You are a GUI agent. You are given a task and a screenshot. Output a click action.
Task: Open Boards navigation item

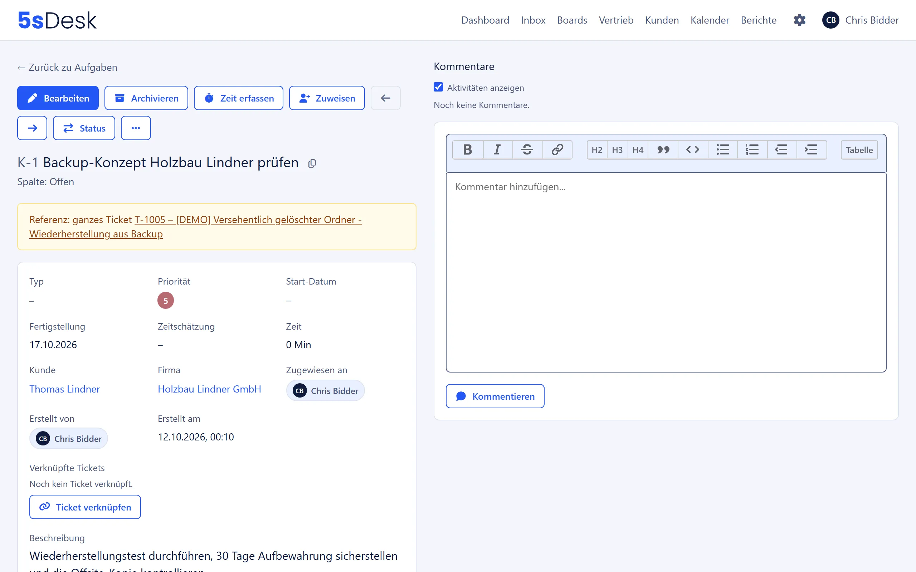[572, 20]
